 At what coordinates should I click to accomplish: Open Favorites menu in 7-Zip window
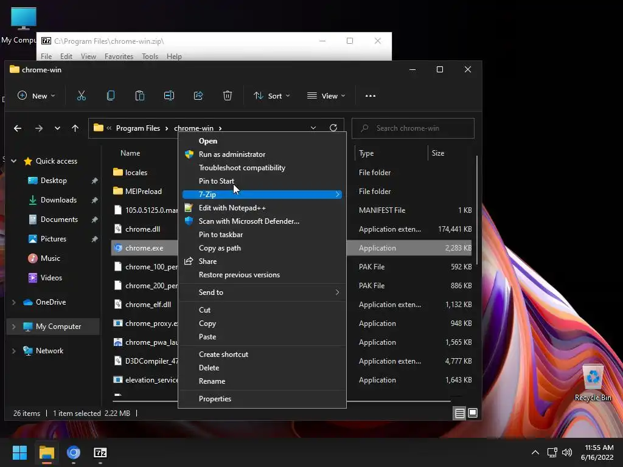point(119,57)
